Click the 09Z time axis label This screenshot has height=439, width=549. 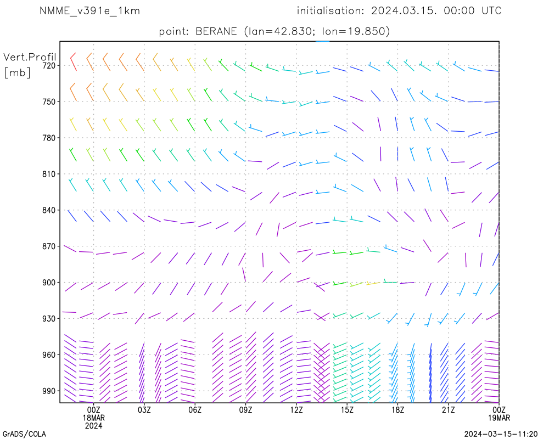[x=246, y=410]
